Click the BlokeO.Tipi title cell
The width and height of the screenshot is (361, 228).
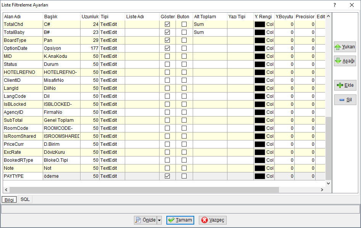[x=61, y=160]
